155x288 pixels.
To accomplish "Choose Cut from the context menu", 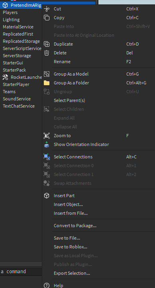I will 99,9.
